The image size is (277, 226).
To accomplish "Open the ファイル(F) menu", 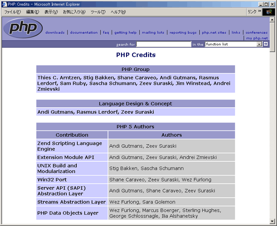I will (12, 12).
